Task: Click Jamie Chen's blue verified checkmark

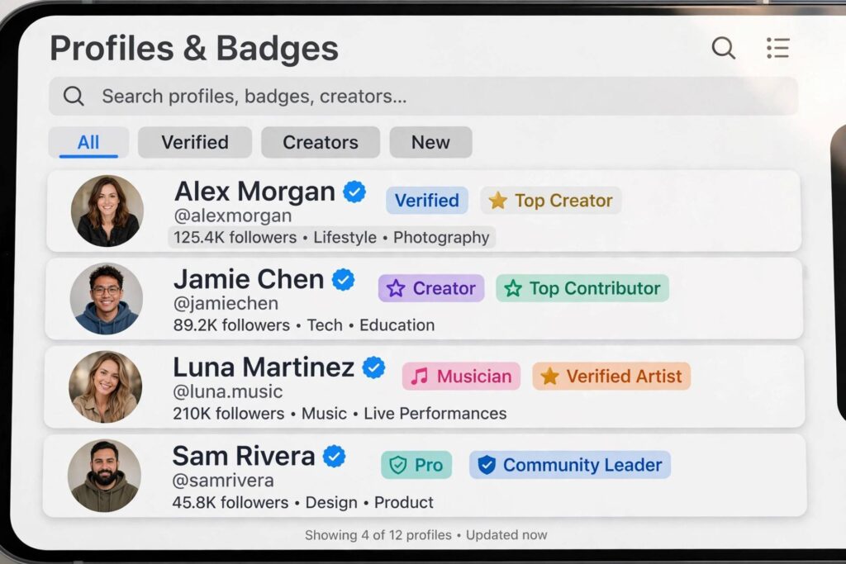Action: click(x=343, y=279)
